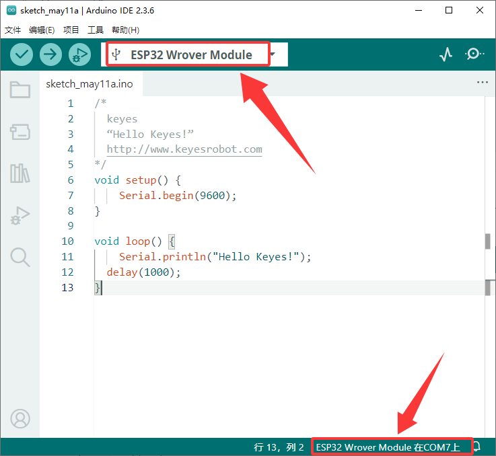This screenshot has width=496, height=456.
Task: Click the void setup() { line
Action: (138, 180)
